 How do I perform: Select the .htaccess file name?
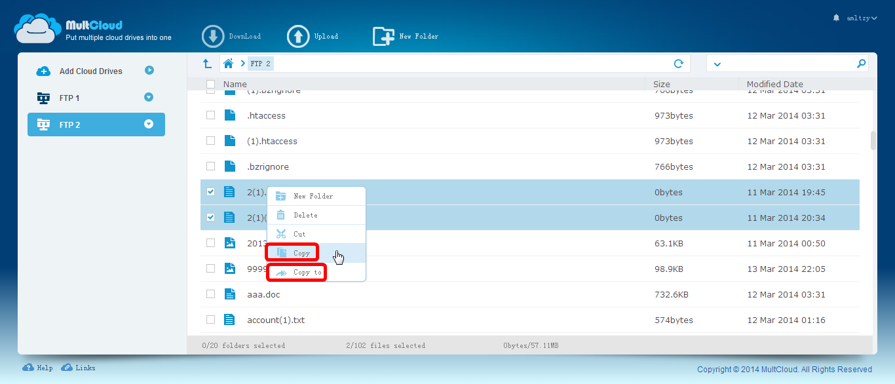(266, 115)
